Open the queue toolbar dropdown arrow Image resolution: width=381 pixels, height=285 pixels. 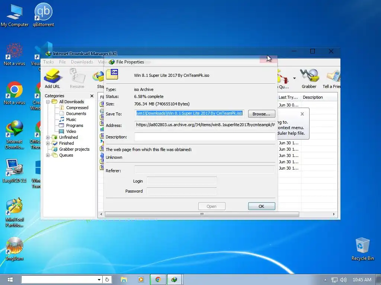295,78
